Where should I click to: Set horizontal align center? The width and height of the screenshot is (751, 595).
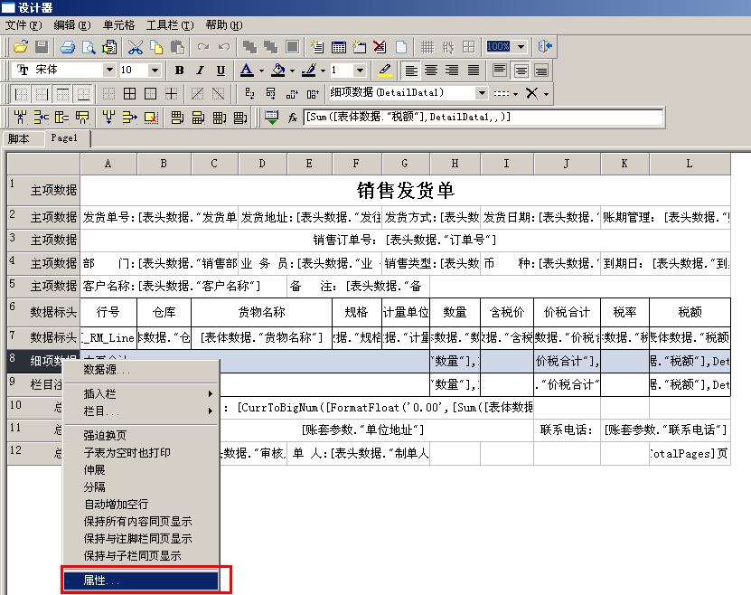coord(431,71)
